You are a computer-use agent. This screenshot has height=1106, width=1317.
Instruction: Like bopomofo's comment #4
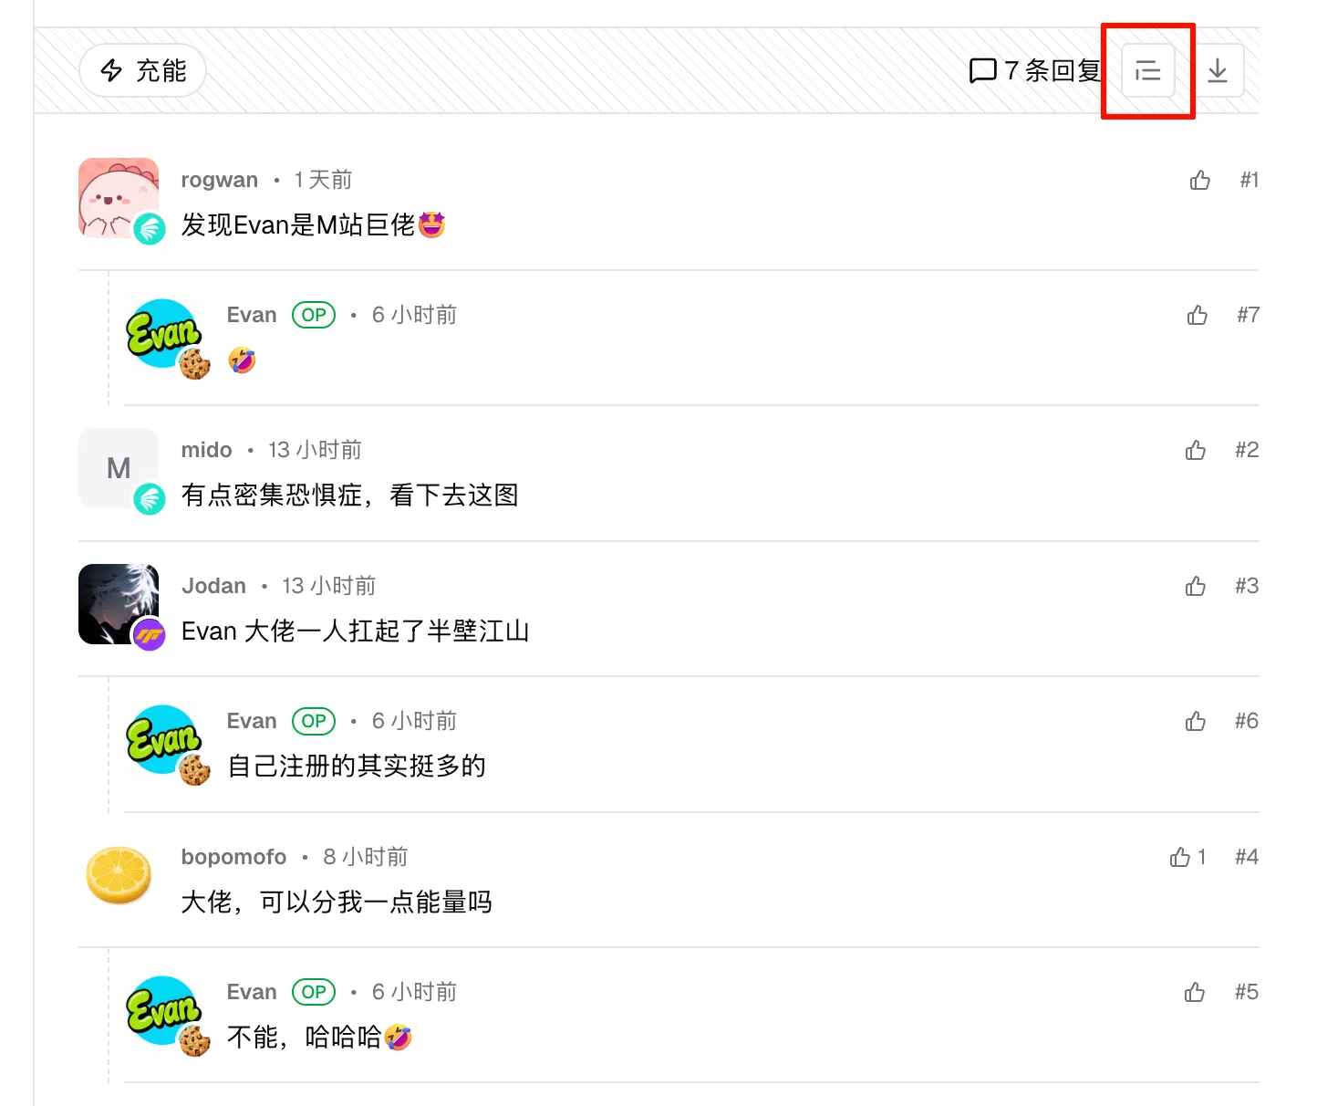(1187, 857)
